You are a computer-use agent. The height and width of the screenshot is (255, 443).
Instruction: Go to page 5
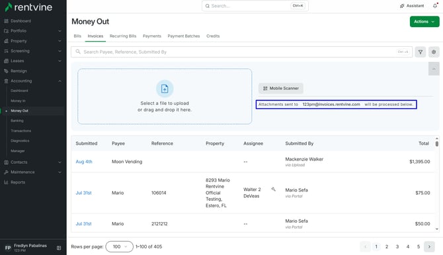tap(419, 246)
